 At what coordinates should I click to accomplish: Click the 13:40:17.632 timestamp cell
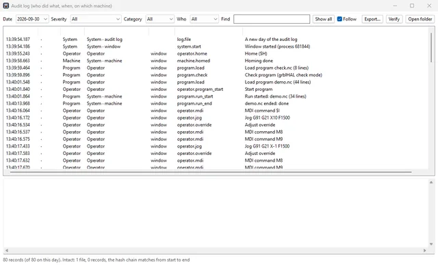(18, 160)
